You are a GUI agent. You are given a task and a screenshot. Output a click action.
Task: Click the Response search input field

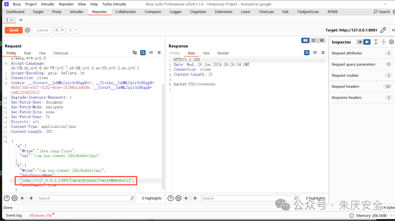pyautogui.click(x=250, y=198)
